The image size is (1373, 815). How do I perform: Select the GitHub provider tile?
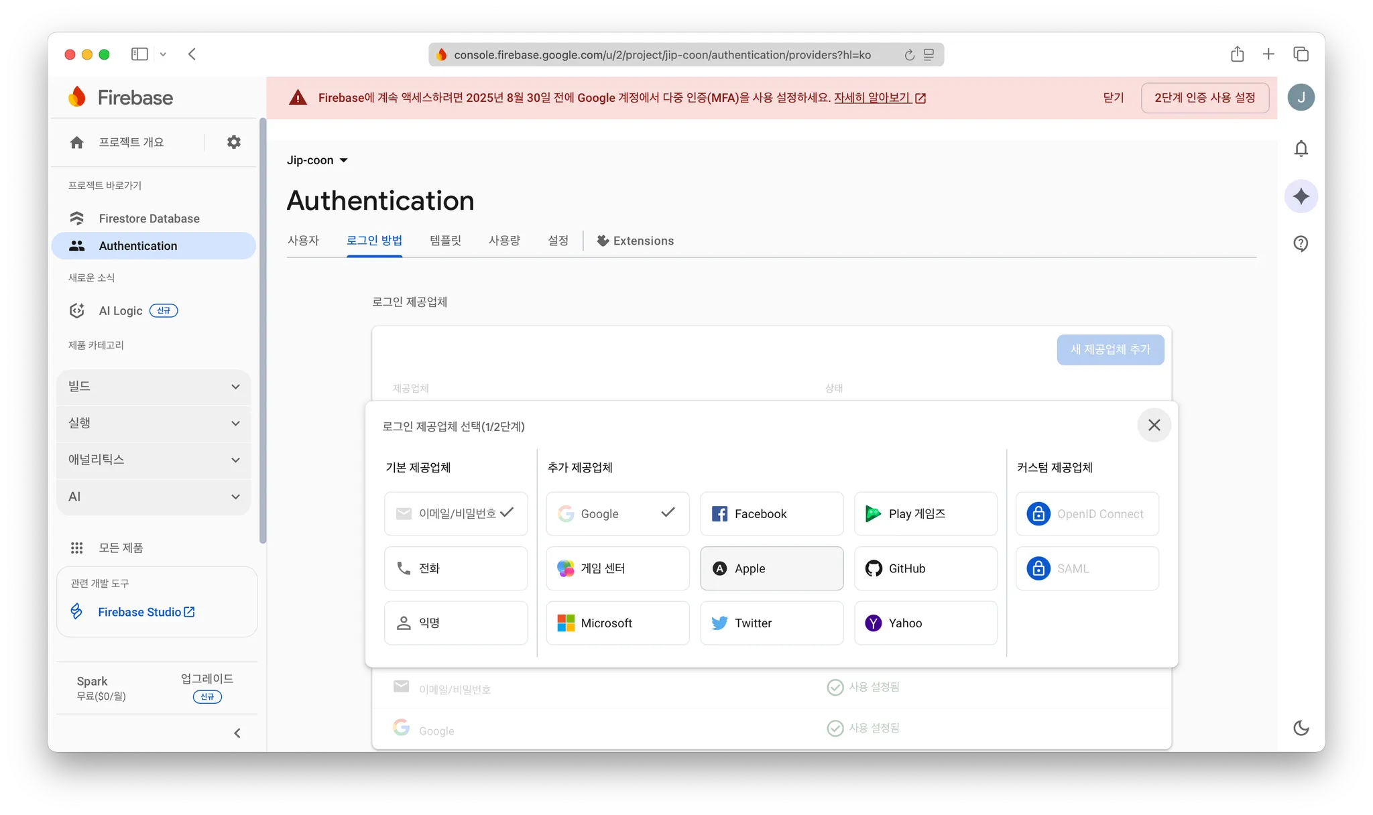point(925,568)
